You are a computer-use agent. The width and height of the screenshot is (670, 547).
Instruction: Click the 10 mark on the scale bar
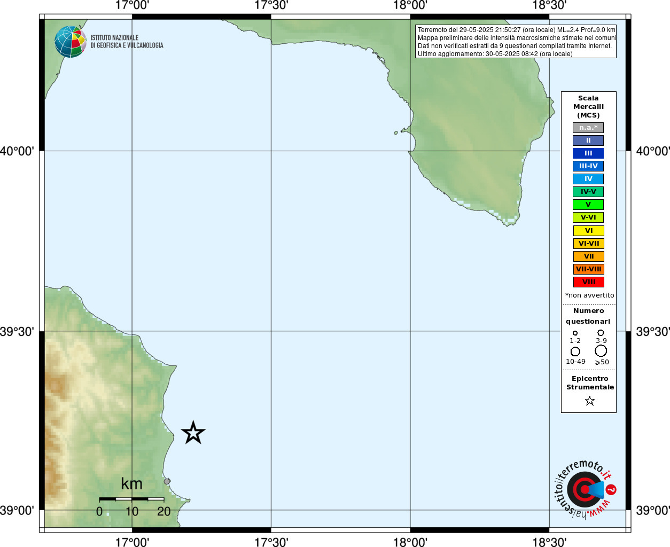pyautogui.click(x=132, y=511)
